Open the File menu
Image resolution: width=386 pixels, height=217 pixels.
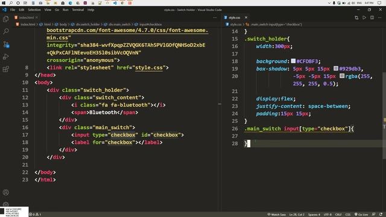pos(13,10)
